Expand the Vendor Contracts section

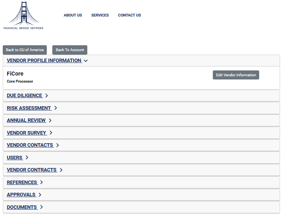[x=32, y=170]
